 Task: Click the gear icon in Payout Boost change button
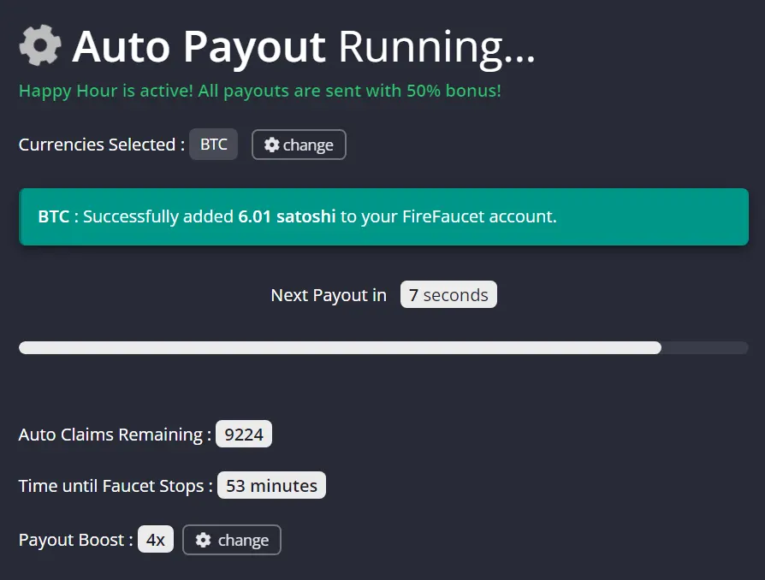(203, 540)
